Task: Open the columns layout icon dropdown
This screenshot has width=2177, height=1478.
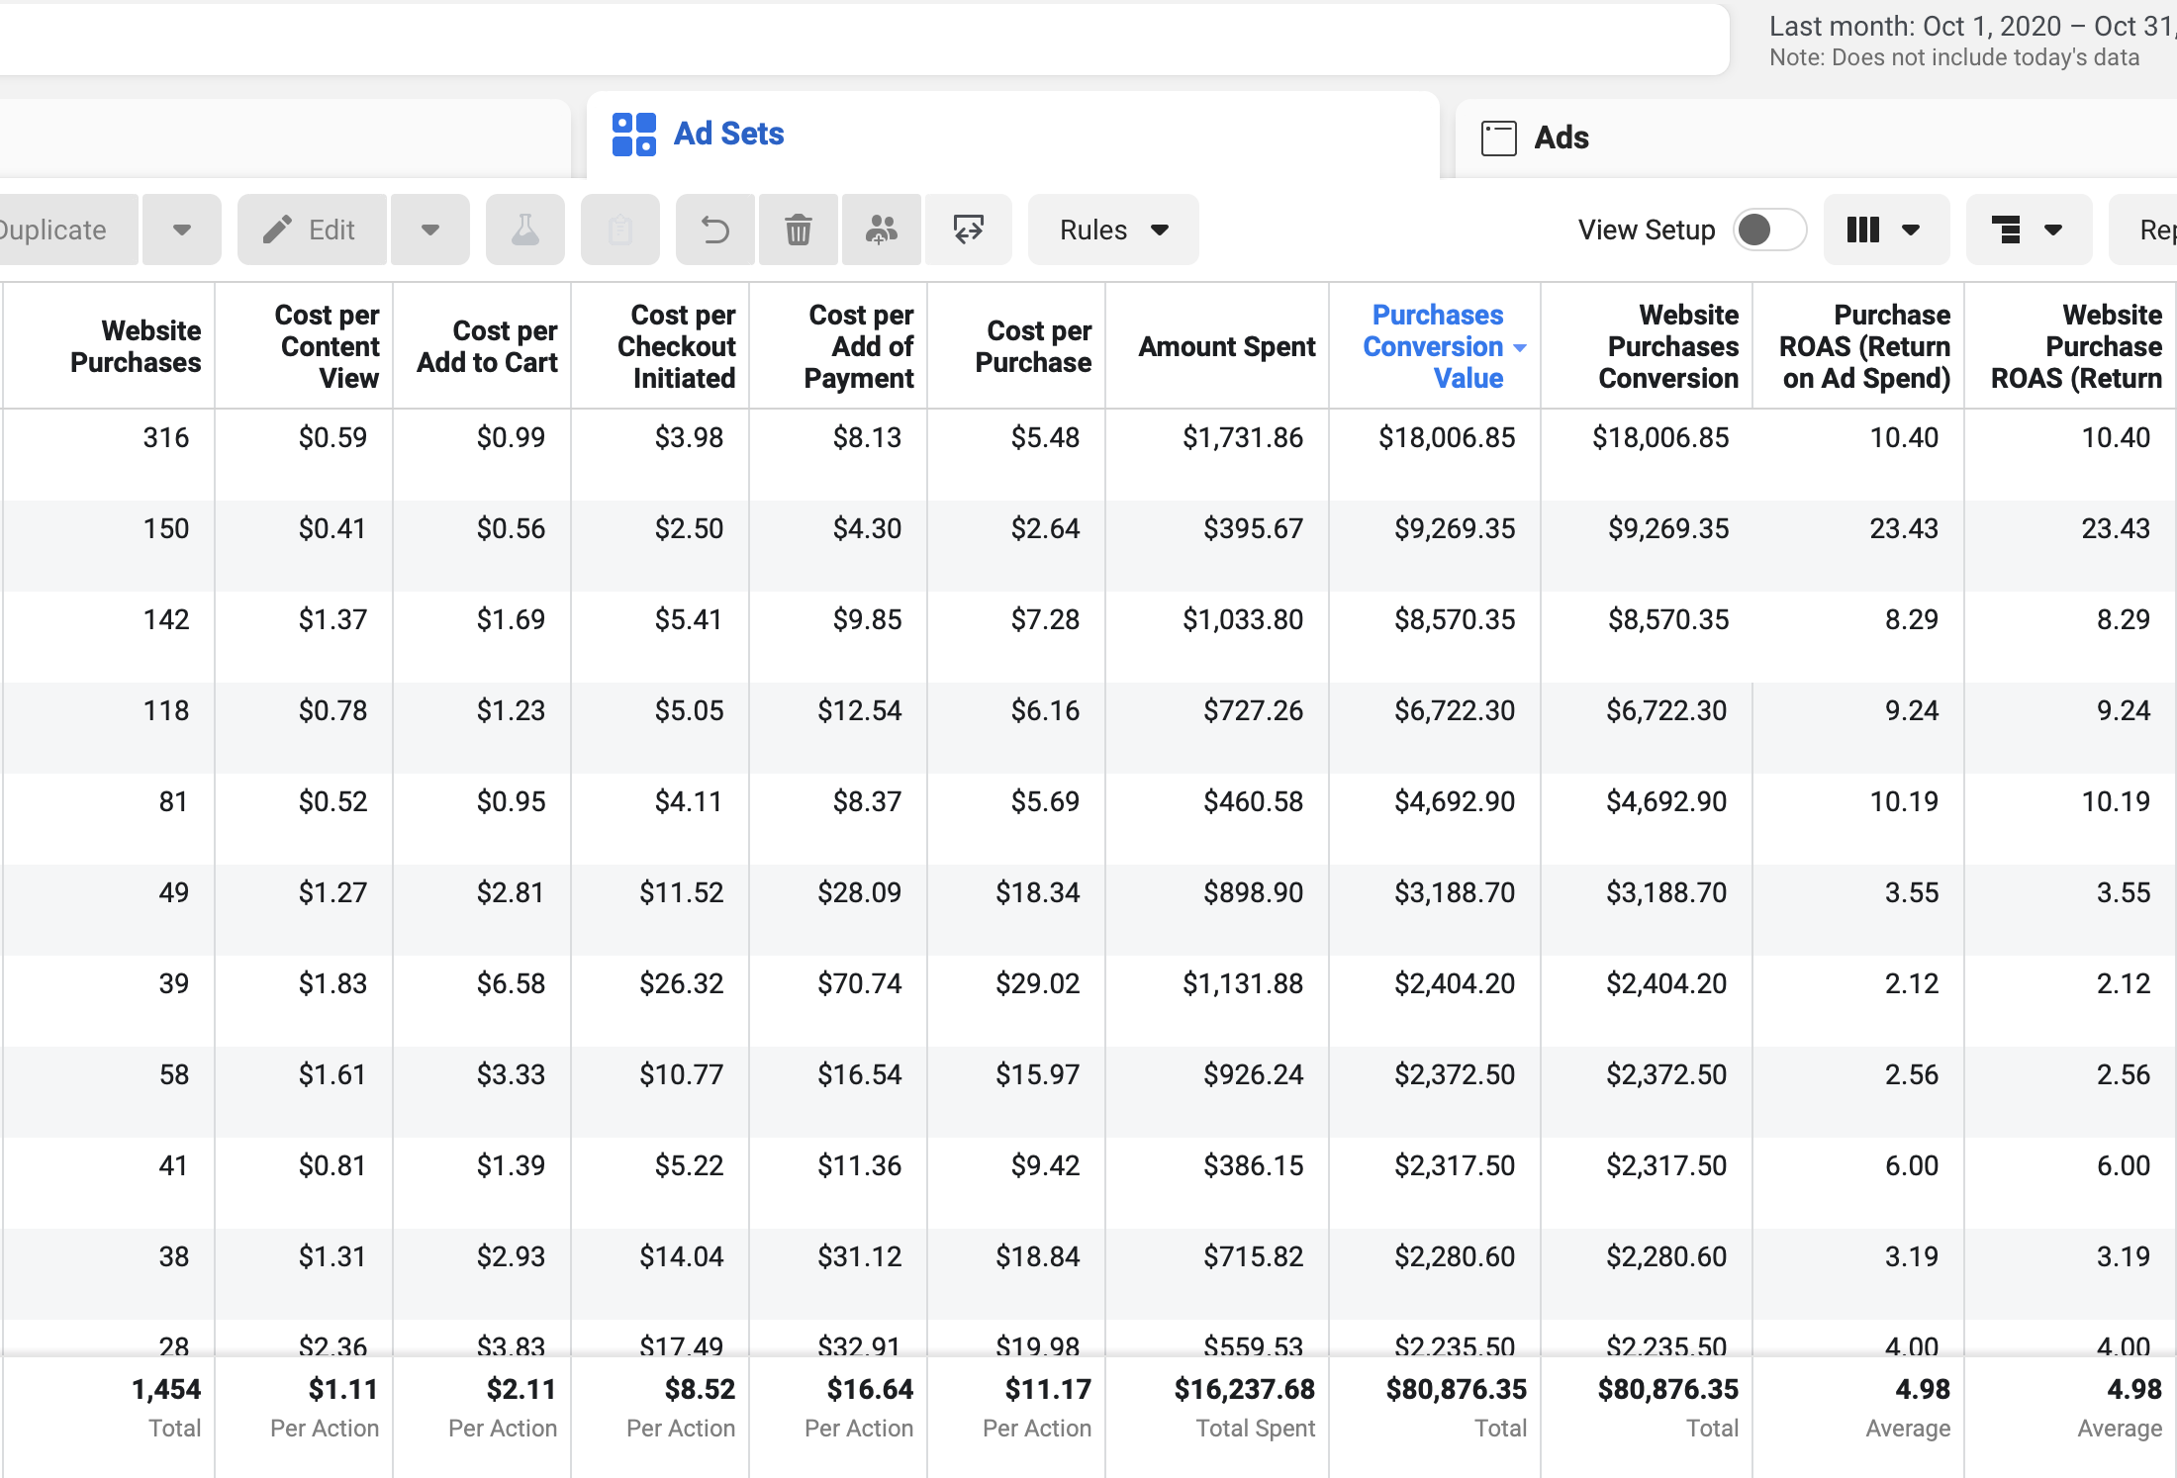Action: [x=1886, y=230]
